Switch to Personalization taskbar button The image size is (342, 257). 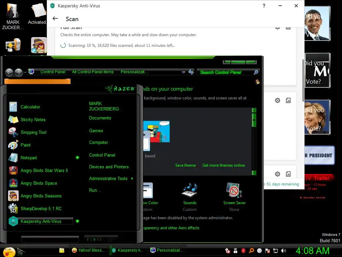click(x=167, y=250)
